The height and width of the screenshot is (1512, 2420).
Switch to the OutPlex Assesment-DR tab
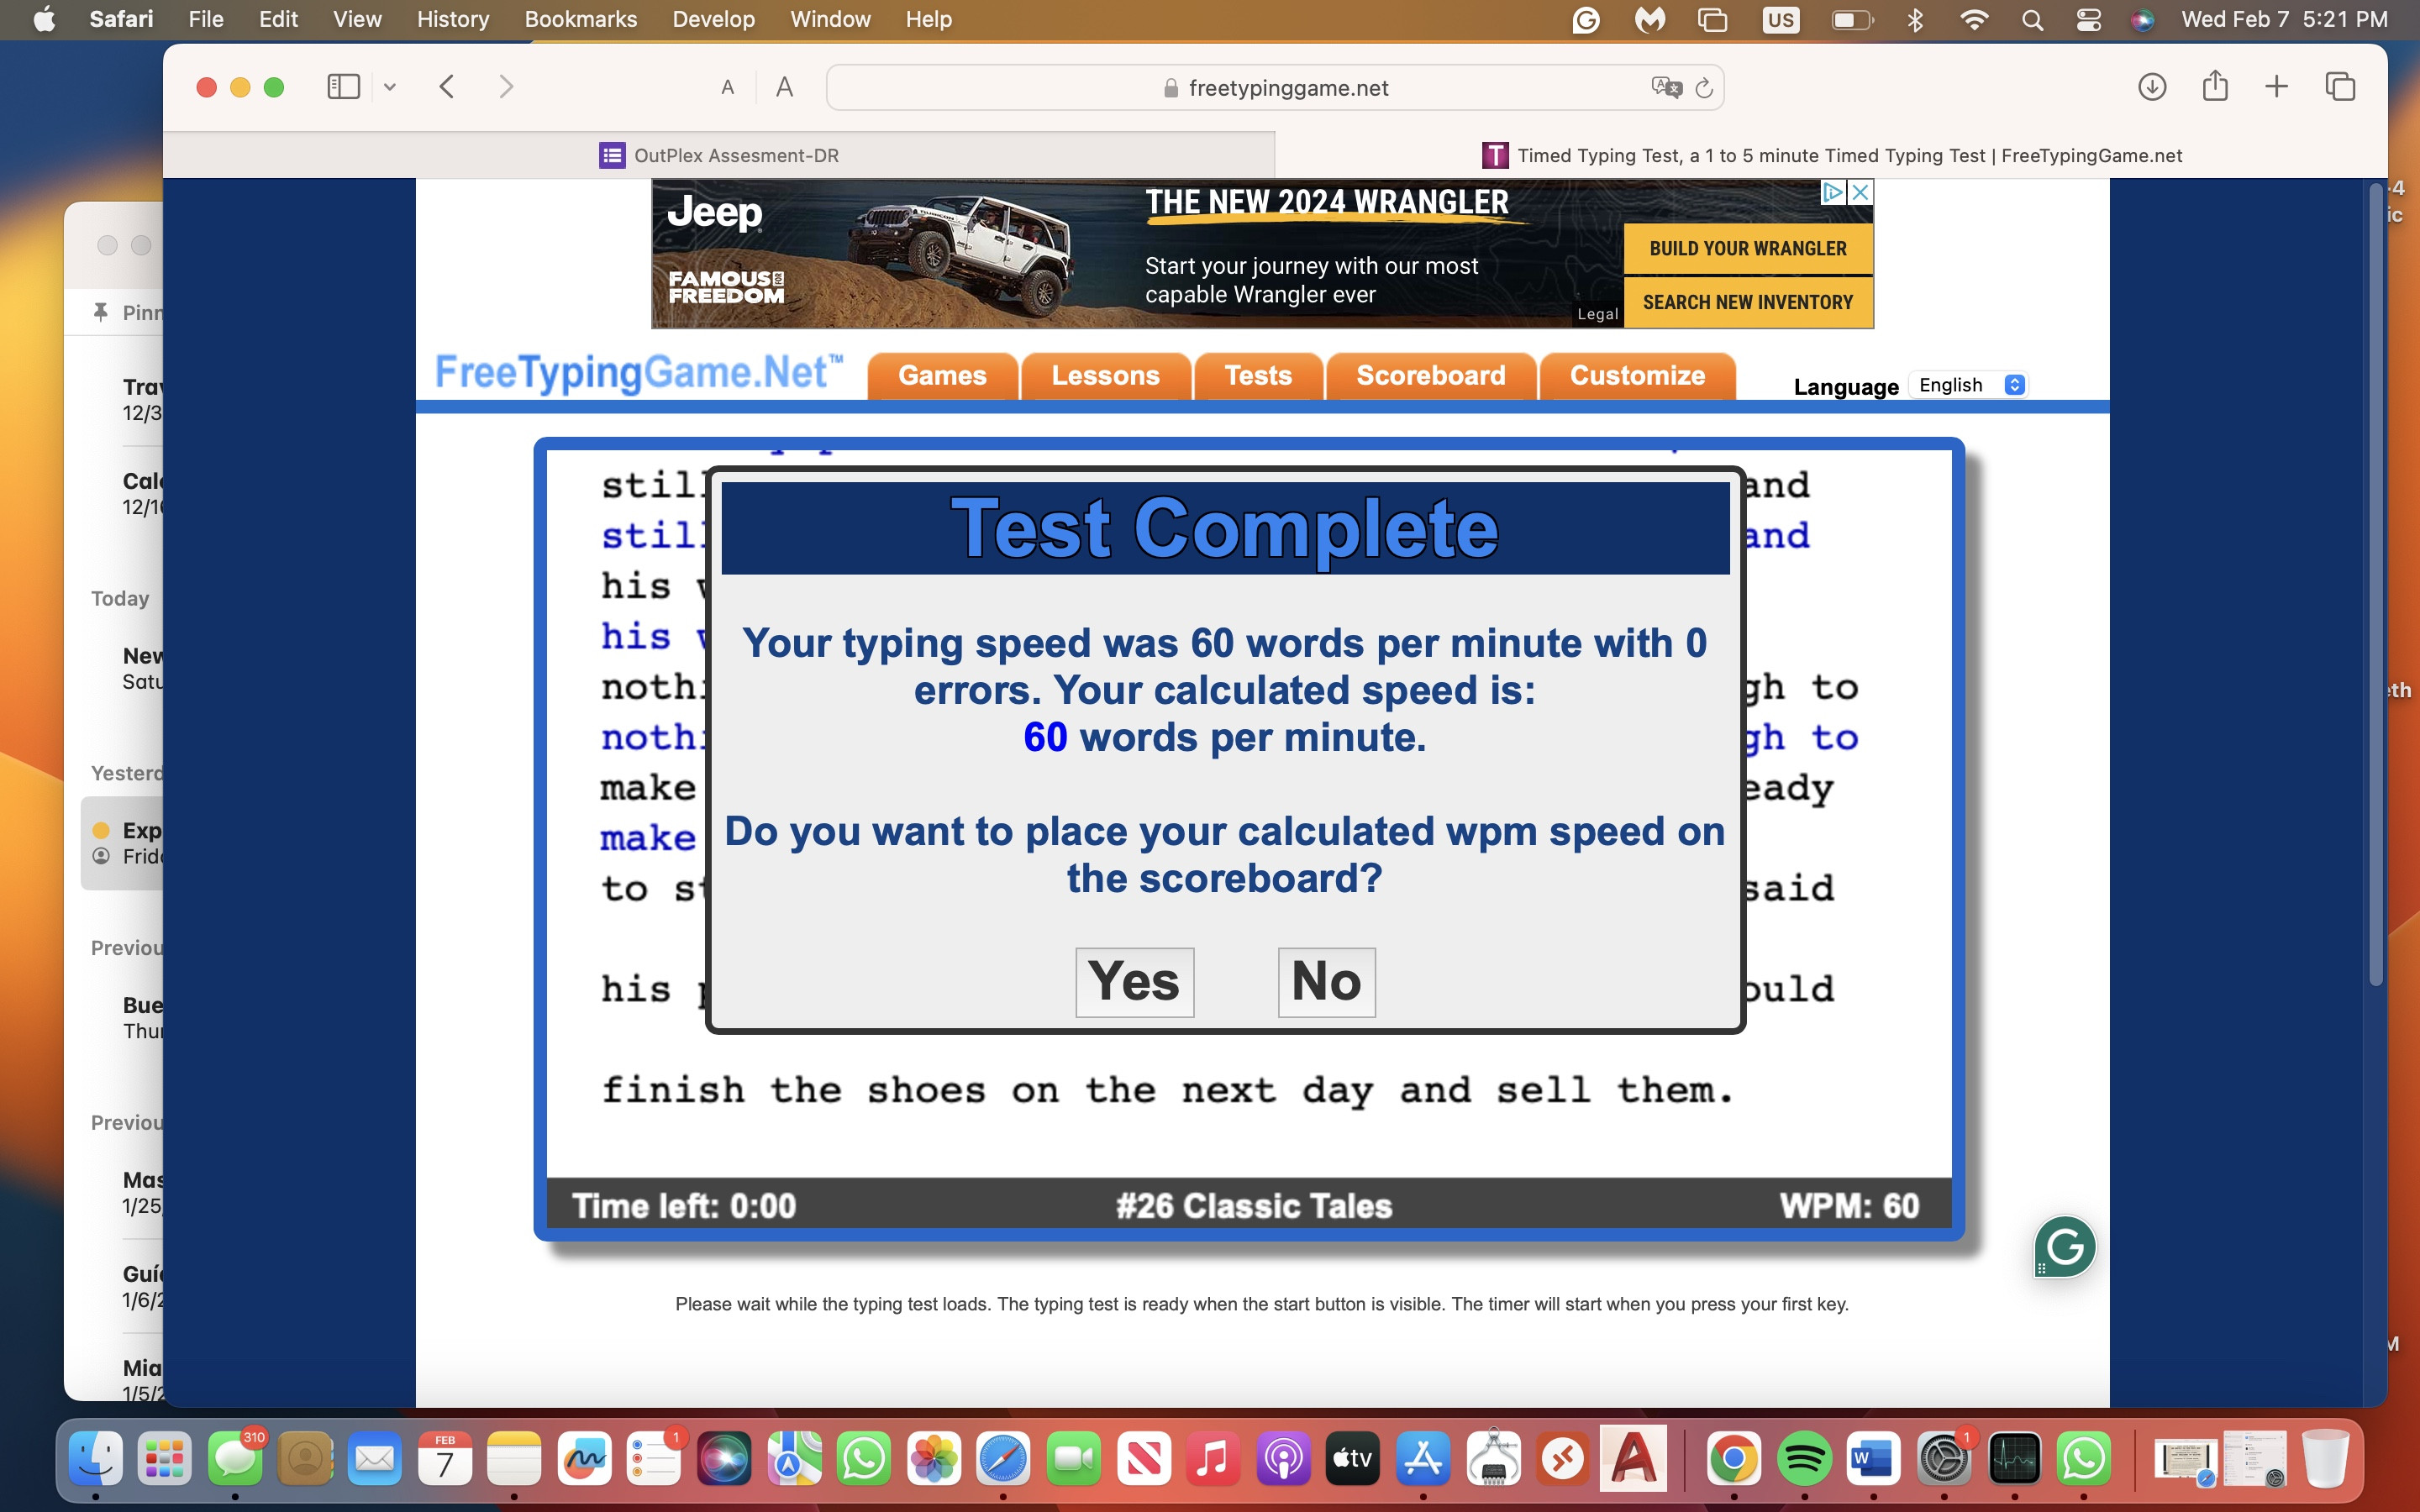tap(719, 155)
